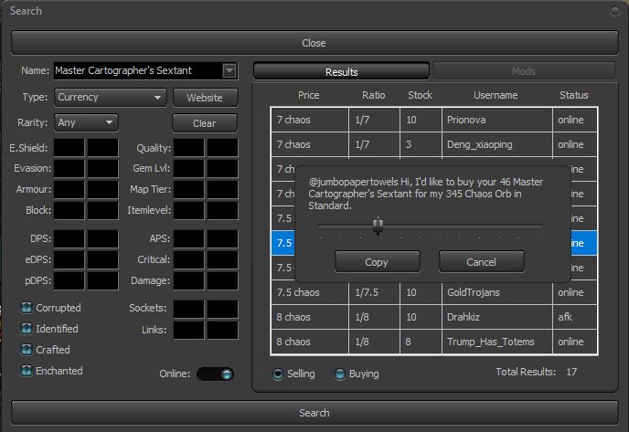Click the first DPS field
This screenshot has width=629, height=432.
[69, 239]
